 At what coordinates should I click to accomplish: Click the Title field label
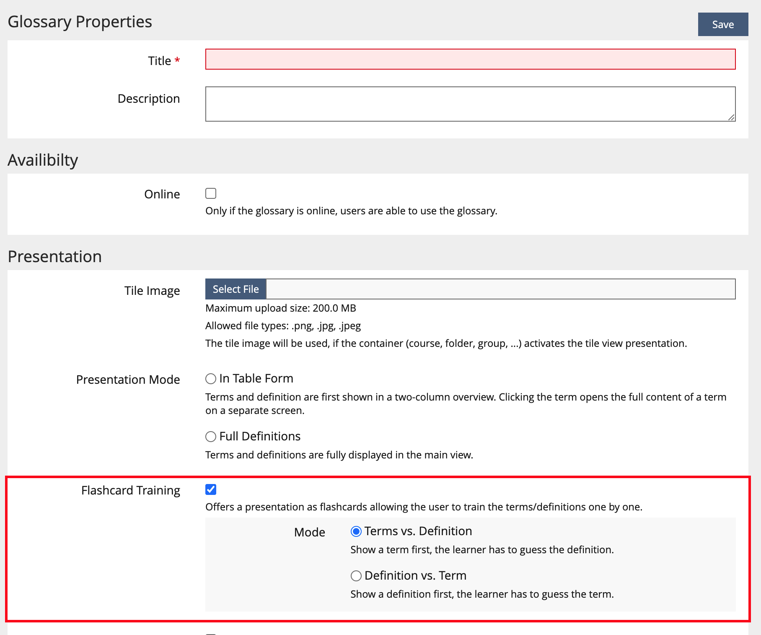(159, 61)
